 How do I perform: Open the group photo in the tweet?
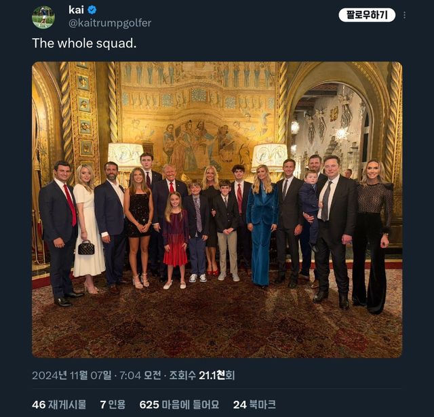pos(216,210)
